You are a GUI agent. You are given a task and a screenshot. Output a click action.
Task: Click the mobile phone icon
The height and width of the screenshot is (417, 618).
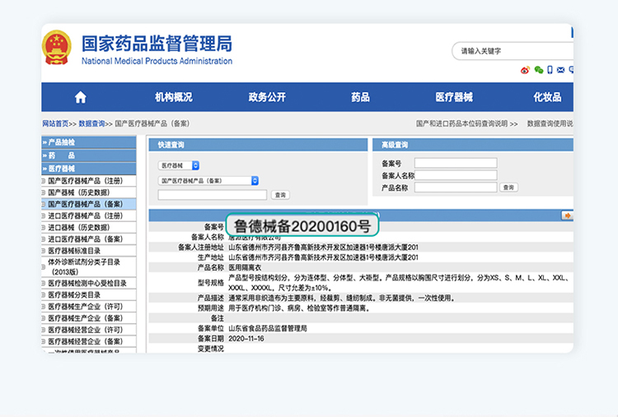(x=550, y=71)
